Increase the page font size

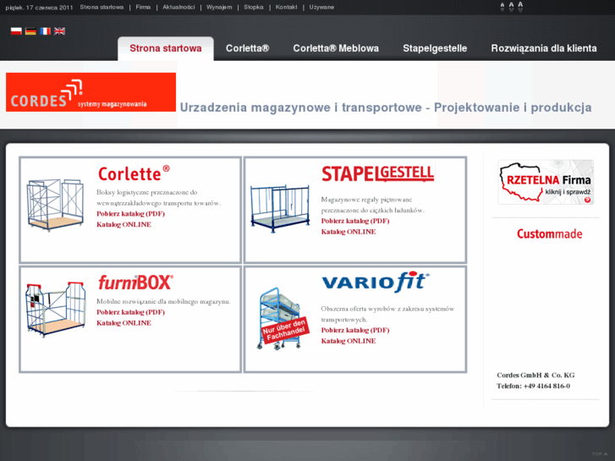click(x=520, y=6)
